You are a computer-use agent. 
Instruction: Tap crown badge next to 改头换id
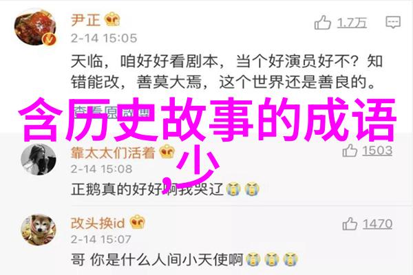137,222
